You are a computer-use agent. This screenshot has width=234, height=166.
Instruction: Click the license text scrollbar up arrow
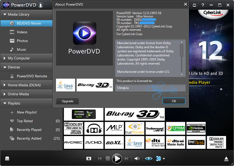coord(181,42)
